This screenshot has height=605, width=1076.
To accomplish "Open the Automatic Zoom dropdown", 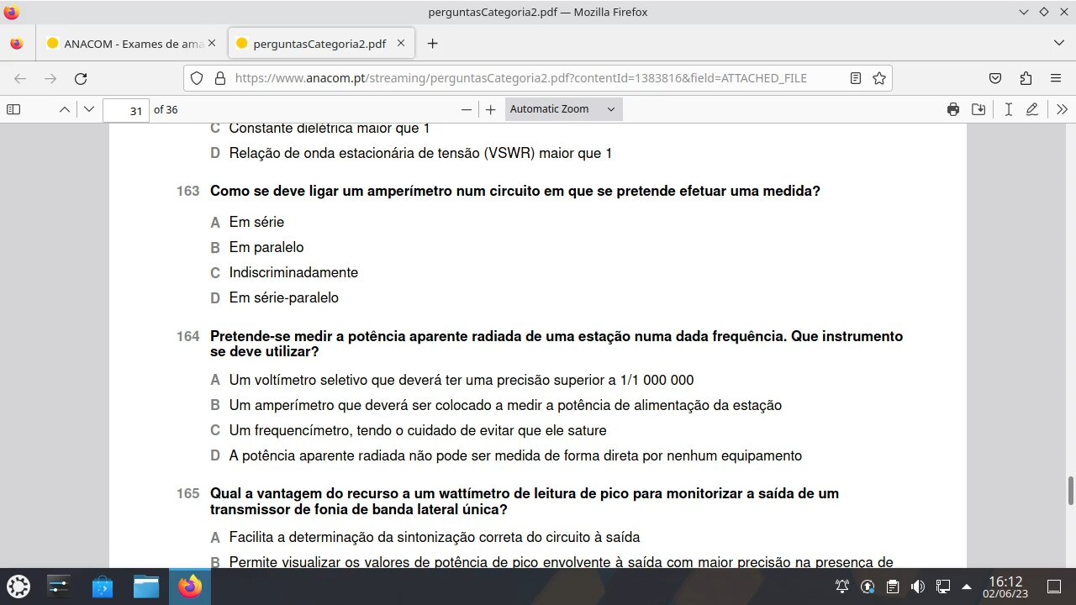I will pos(563,109).
